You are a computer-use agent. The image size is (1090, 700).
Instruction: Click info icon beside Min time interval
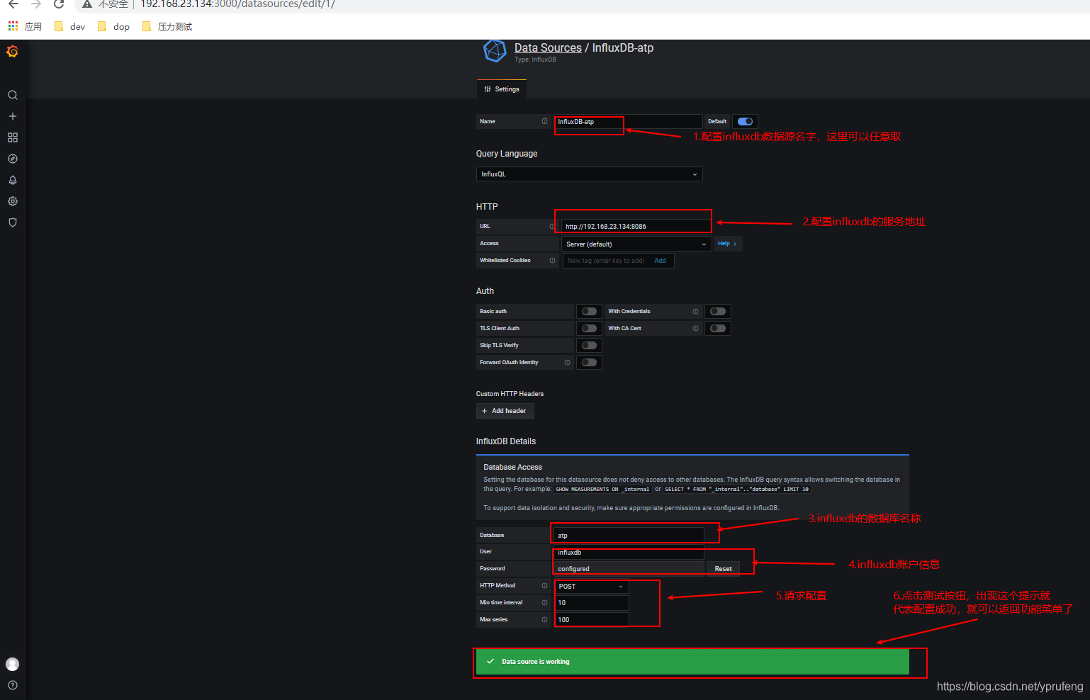click(544, 602)
